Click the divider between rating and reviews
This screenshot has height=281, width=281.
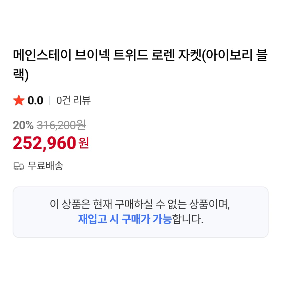(x=49, y=100)
